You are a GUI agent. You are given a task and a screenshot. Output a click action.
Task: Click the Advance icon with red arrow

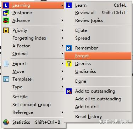(6, 20)
